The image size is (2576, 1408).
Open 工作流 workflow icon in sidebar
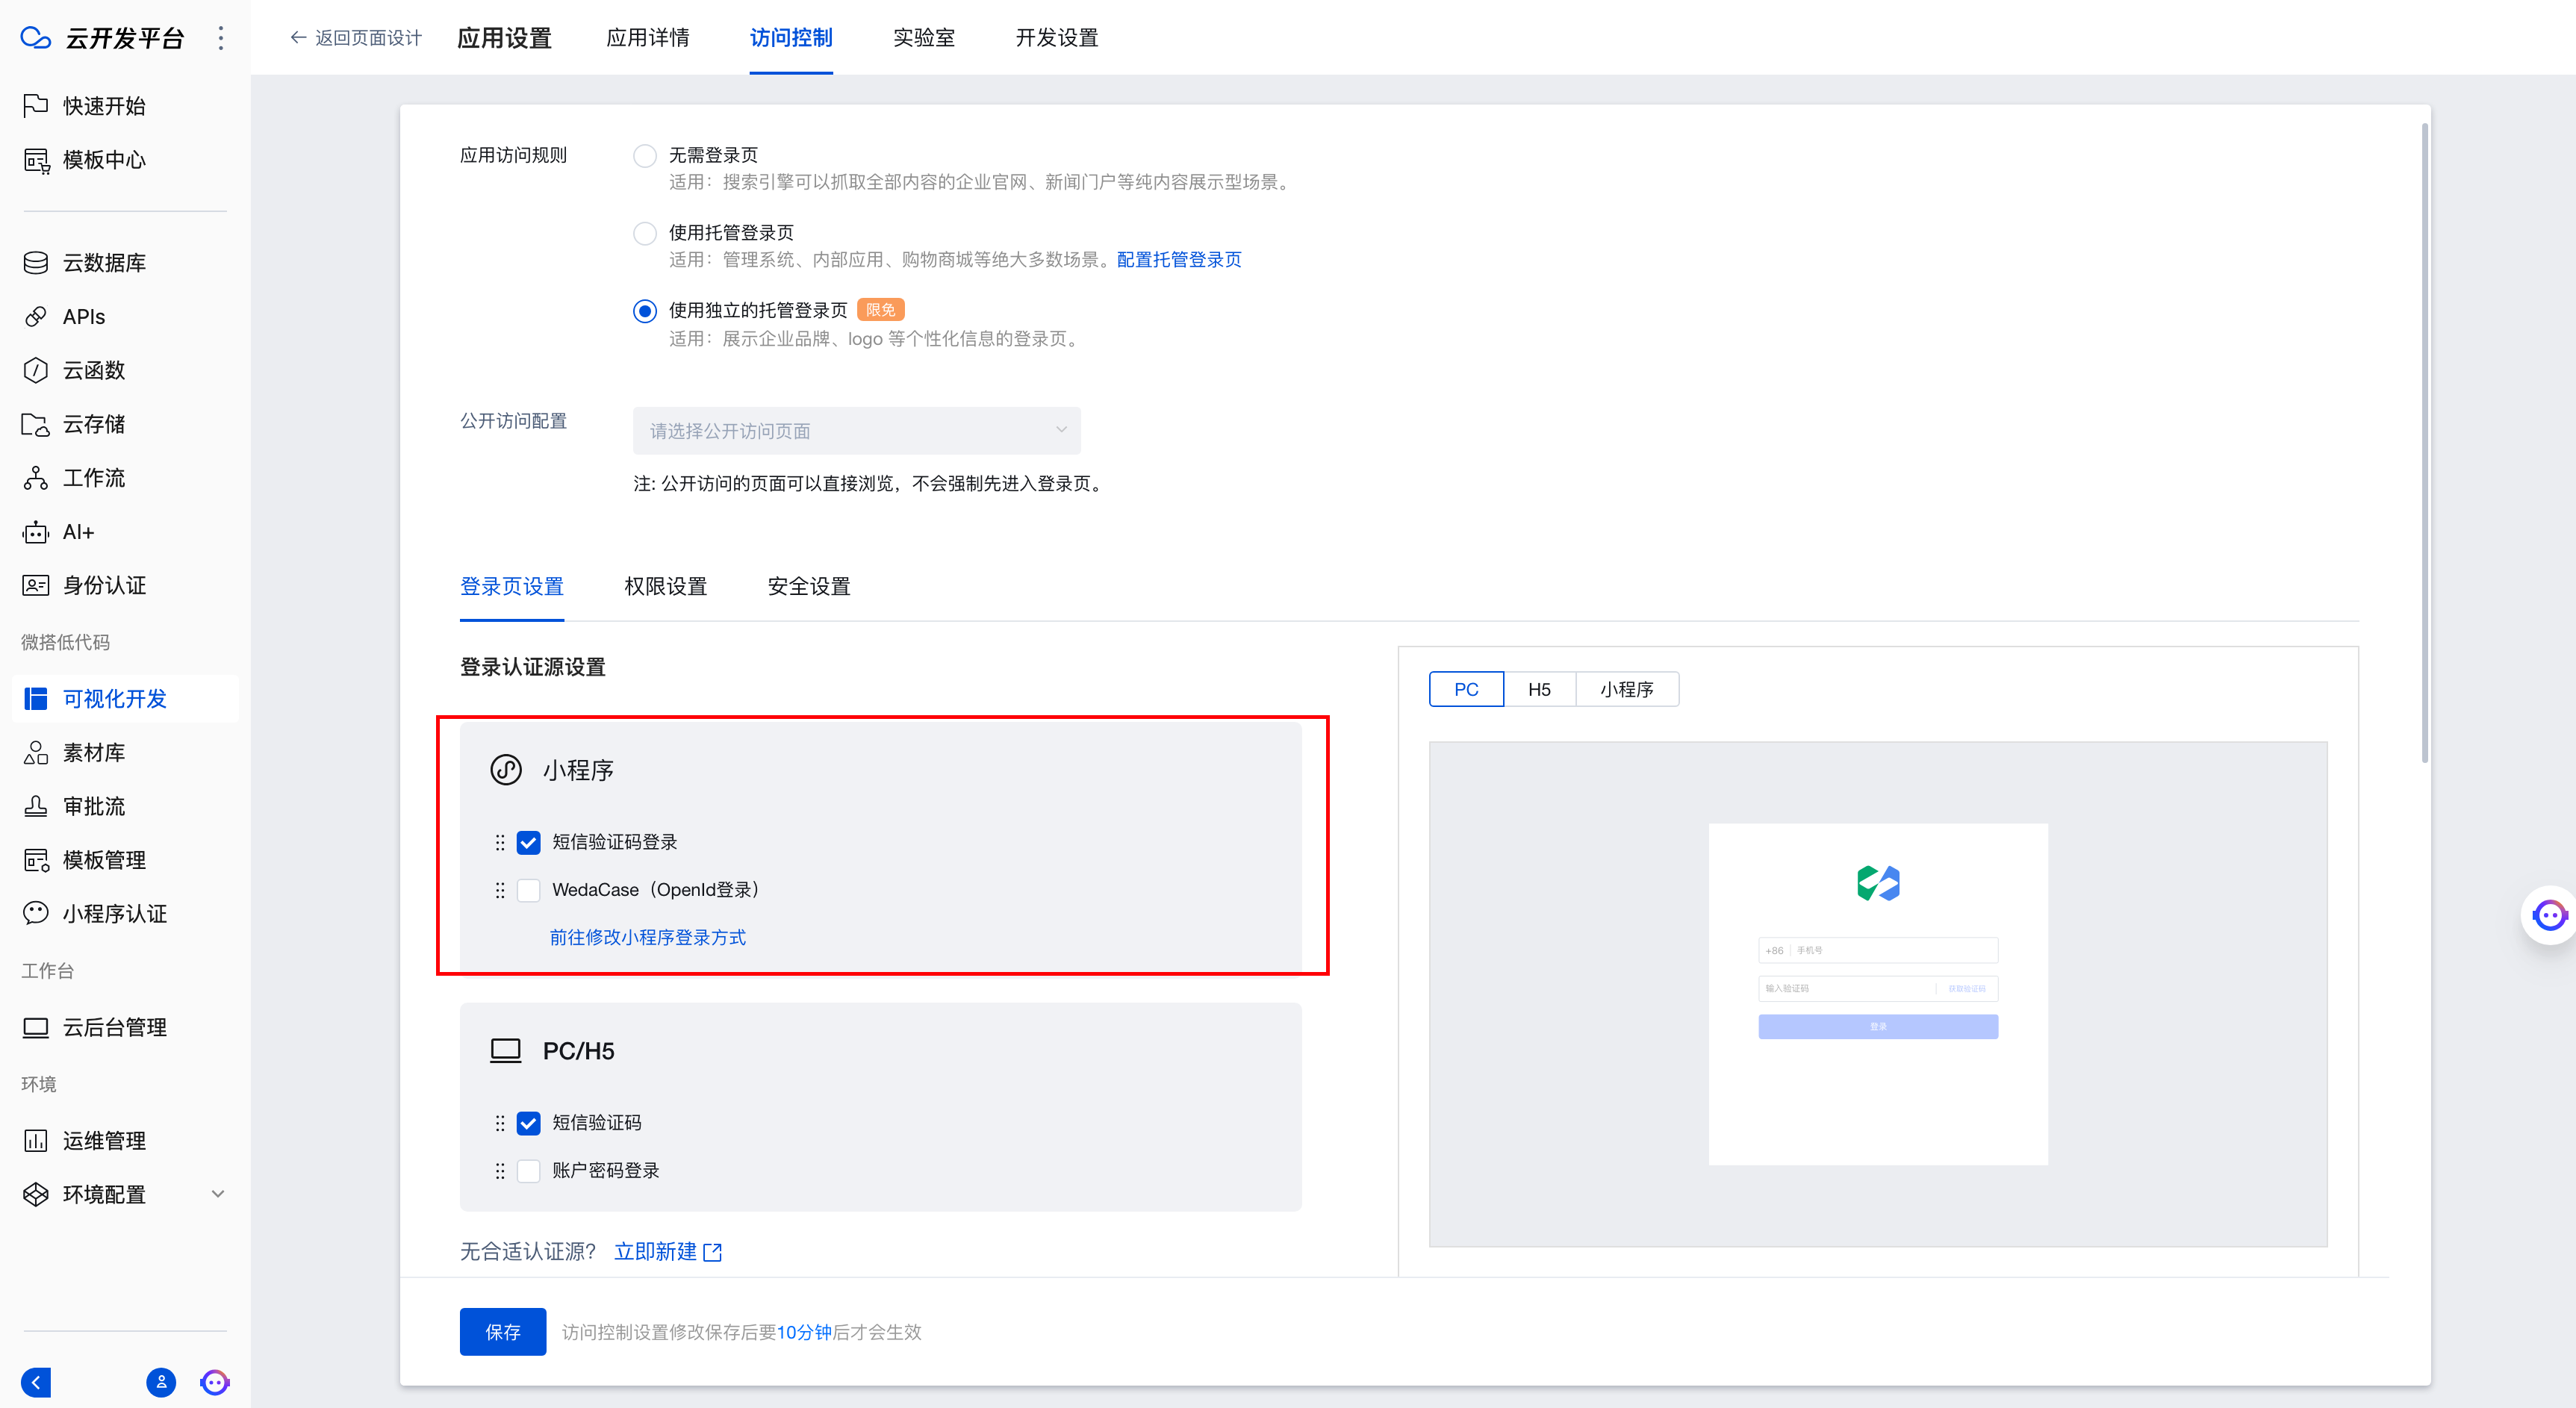click(36, 478)
